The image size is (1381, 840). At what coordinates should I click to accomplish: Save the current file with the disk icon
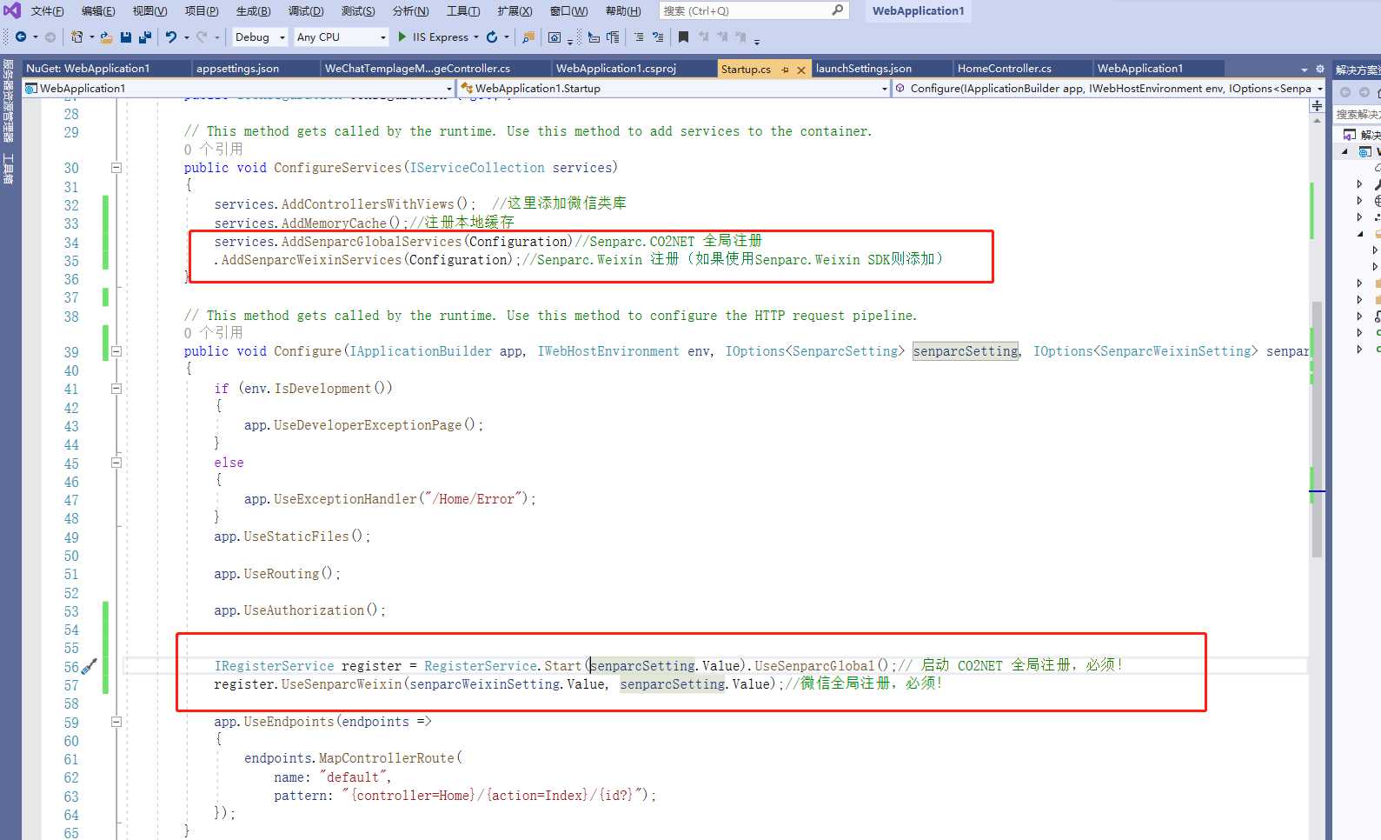[x=126, y=37]
